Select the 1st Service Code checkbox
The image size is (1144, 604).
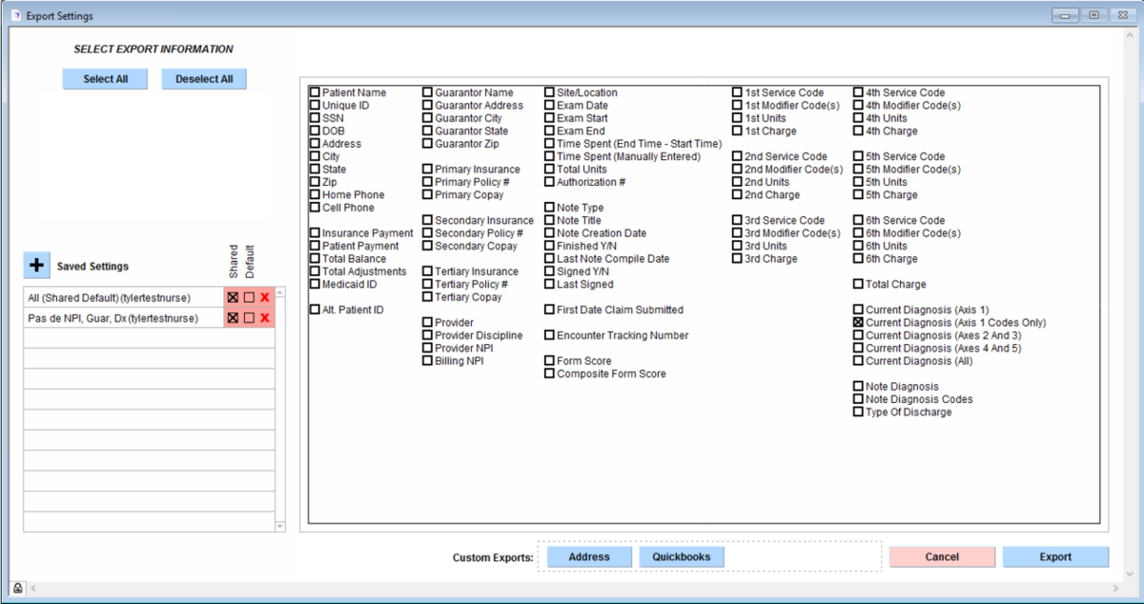click(x=737, y=93)
